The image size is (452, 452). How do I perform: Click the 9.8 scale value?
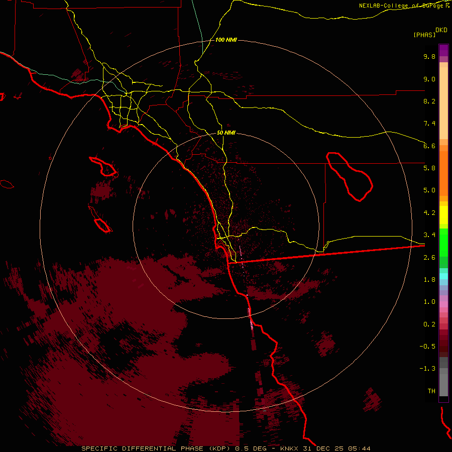coord(429,56)
